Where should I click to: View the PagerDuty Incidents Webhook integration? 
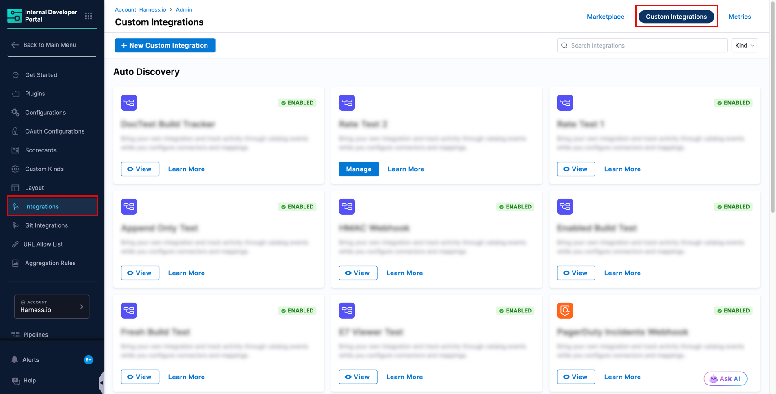pyautogui.click(x=576, y=377)
